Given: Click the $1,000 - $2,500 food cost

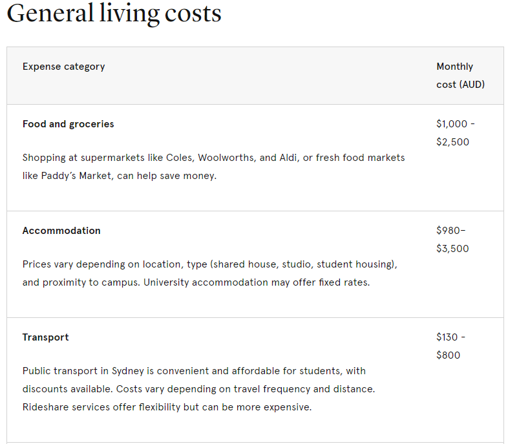Looking at the screenshot, I should [x=455, y=132].
